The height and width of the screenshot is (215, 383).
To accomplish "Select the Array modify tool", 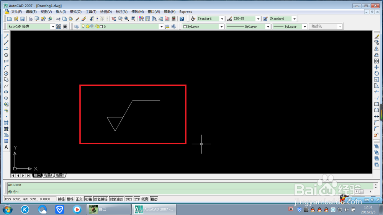I will (376, 61).
